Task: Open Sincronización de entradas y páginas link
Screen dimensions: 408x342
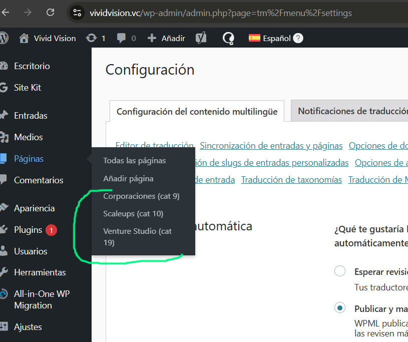Action: (271, 146)
